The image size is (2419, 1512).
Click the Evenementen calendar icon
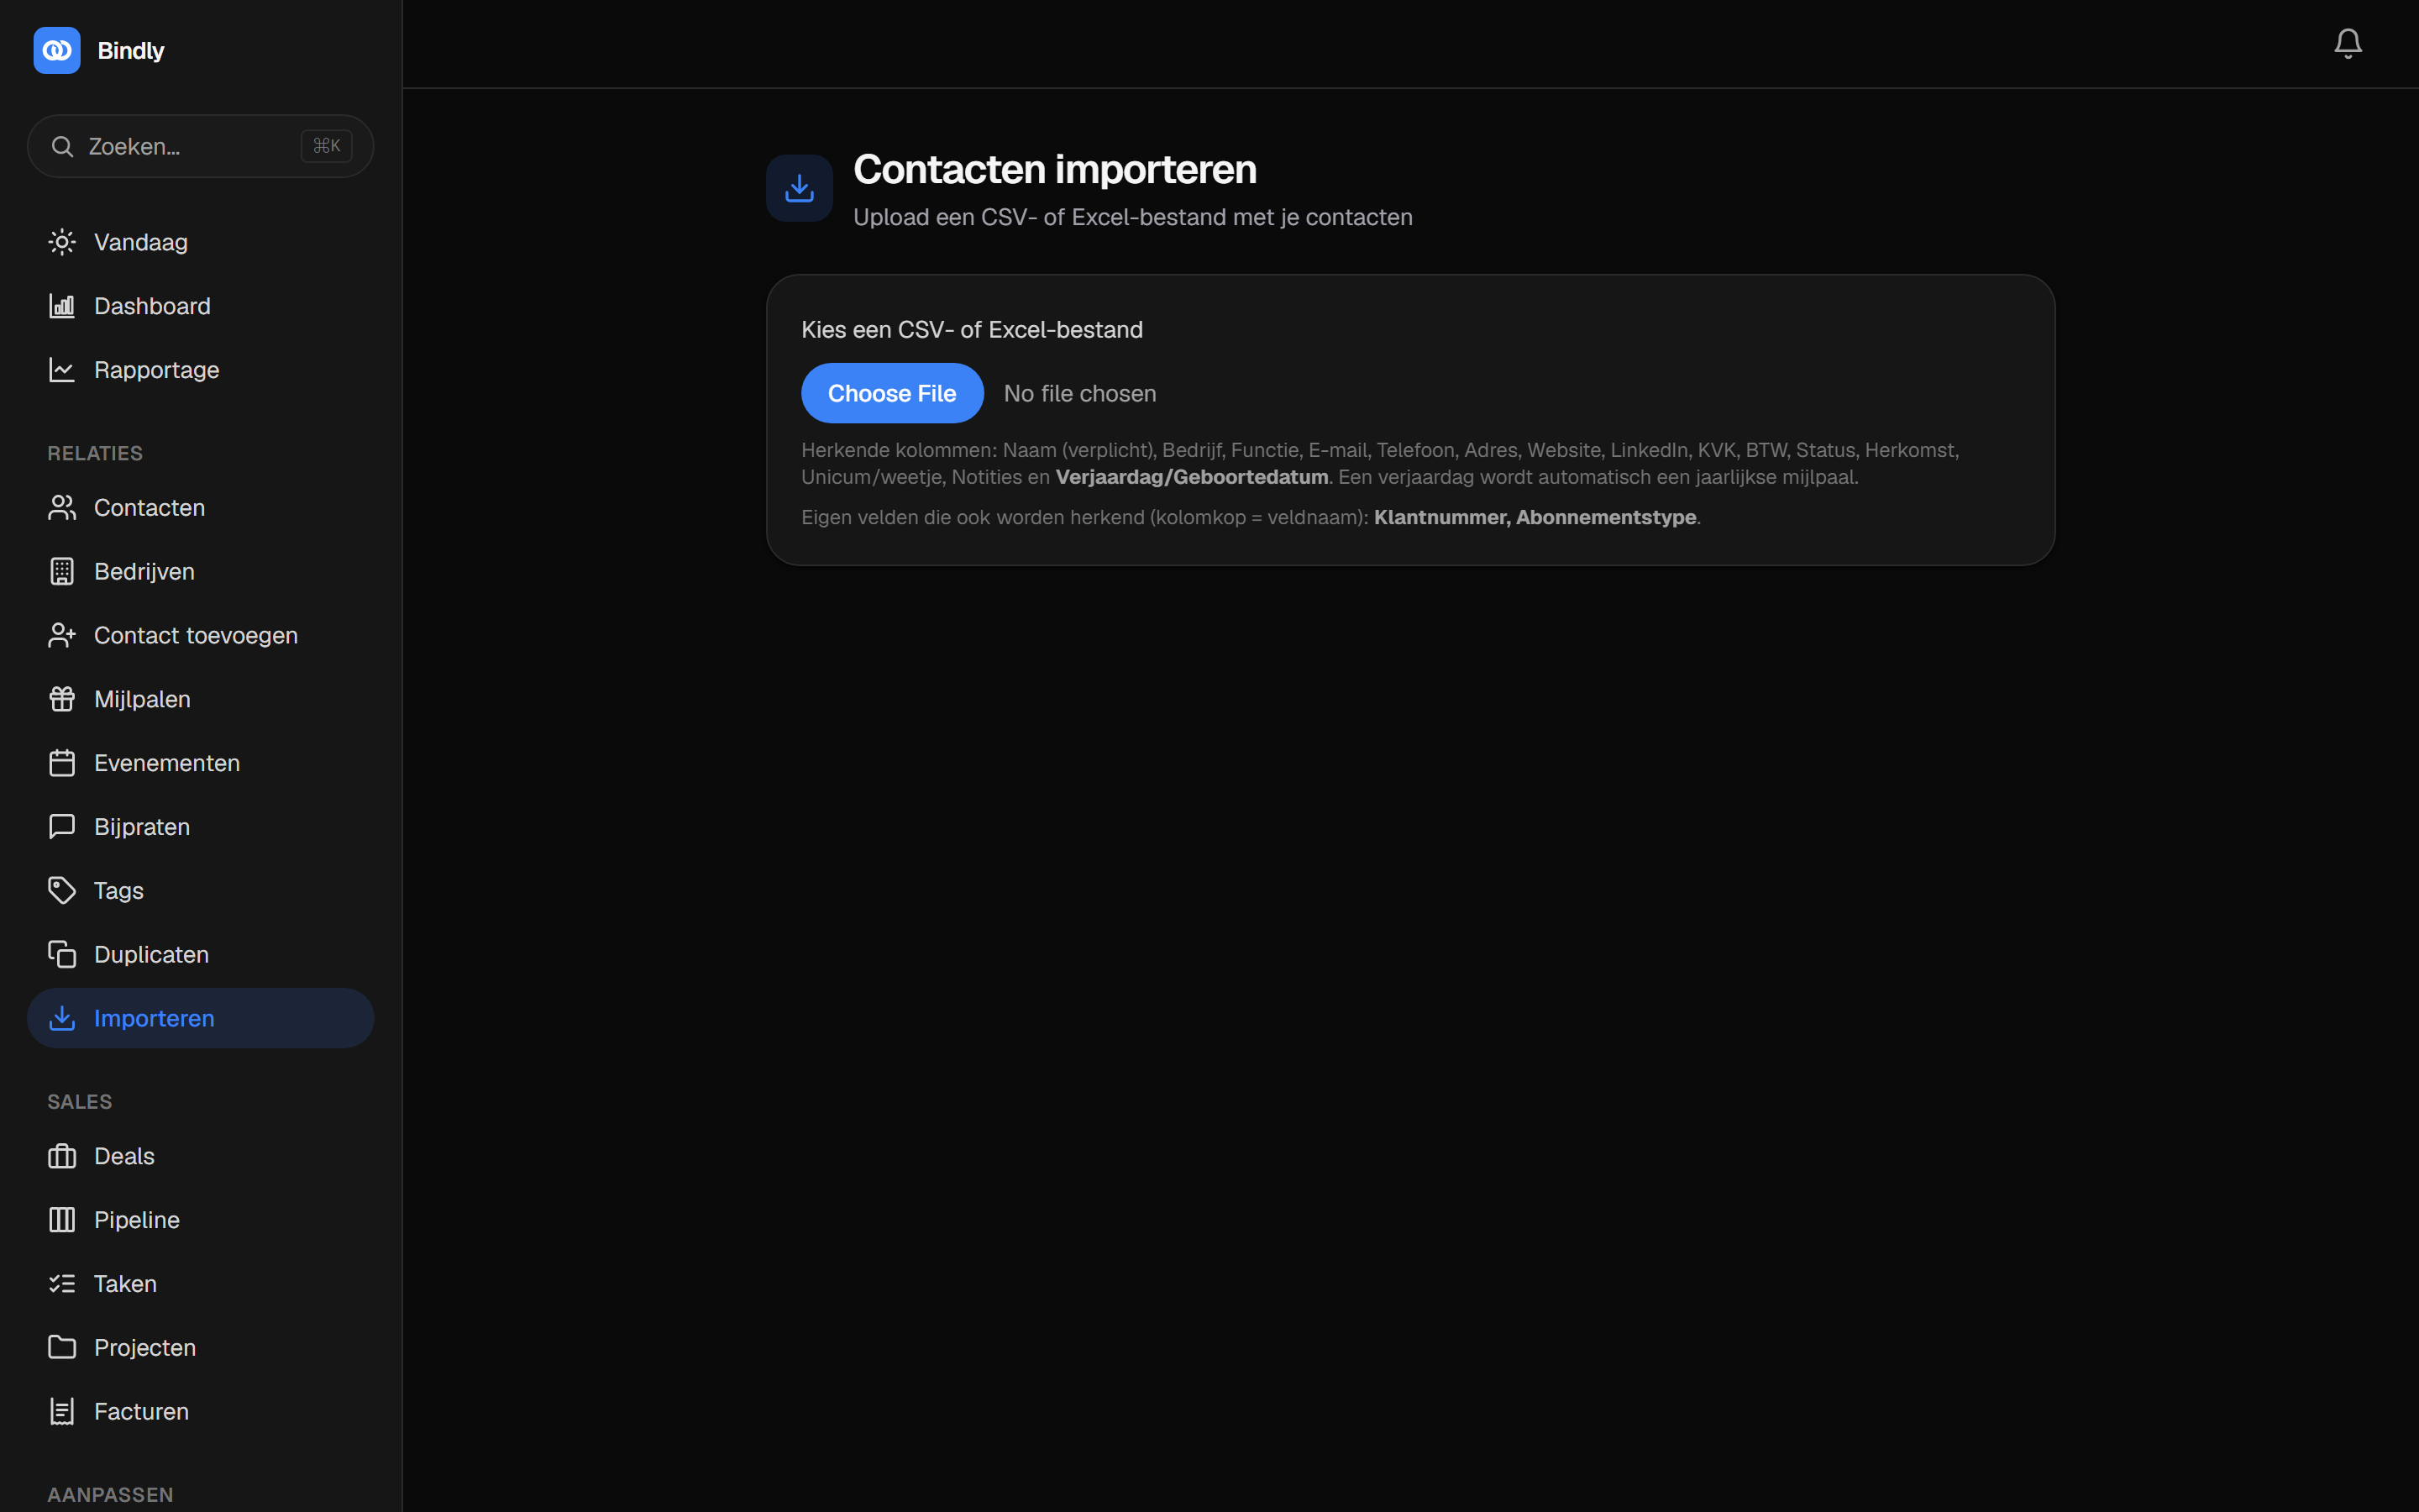tap(62, 763)
